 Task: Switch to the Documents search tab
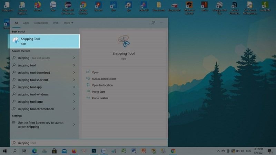pos(41,23)
